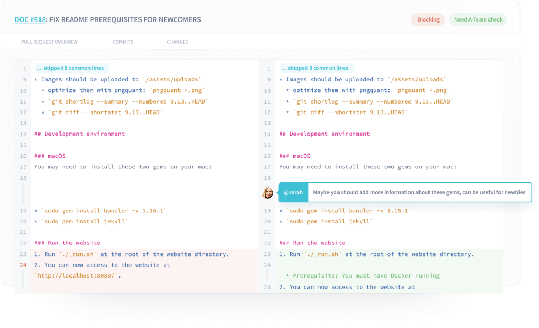Image resolution: width=539 pixels, height=328 pixels.
Task: Select the Changes tab
Action: (x=177, y=42)
